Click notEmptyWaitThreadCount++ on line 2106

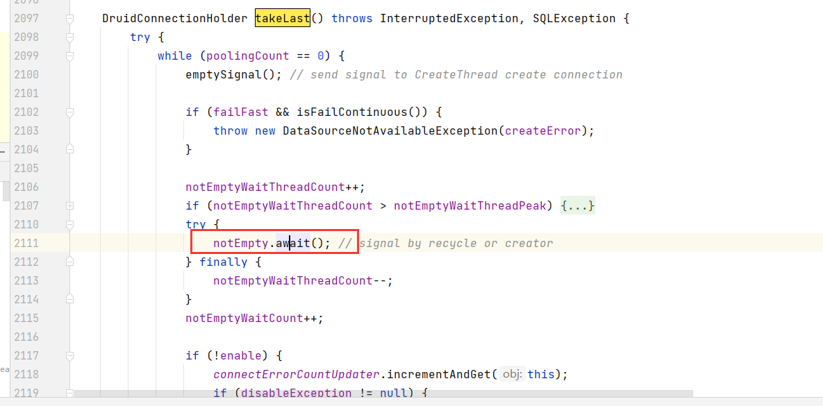tap(275, 187)
